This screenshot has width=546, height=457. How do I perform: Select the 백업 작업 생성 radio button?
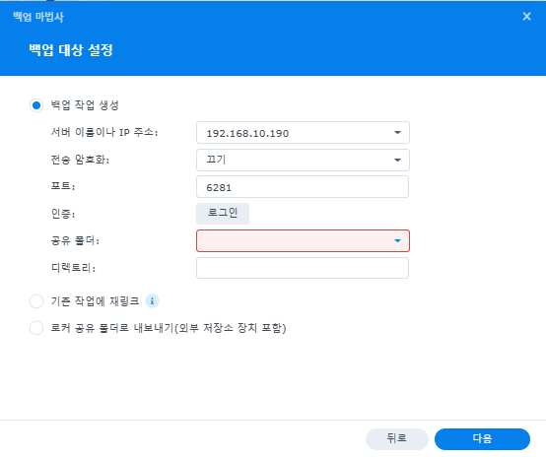click(36, 105)
